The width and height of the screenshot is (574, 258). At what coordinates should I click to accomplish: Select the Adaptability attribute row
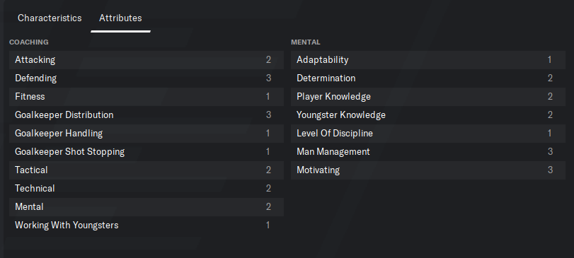click(x=428, y=60)
